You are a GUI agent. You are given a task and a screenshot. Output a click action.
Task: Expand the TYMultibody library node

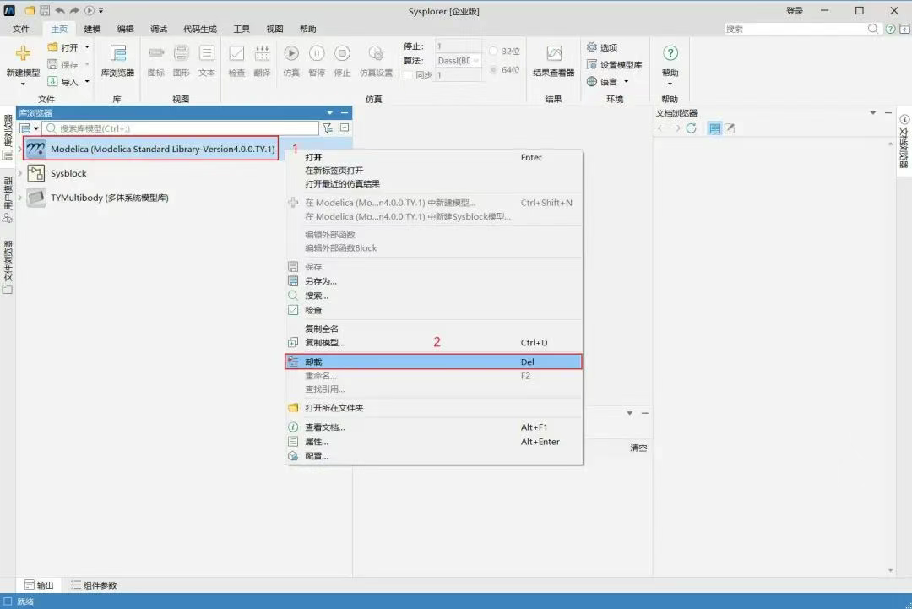point(20,198)
